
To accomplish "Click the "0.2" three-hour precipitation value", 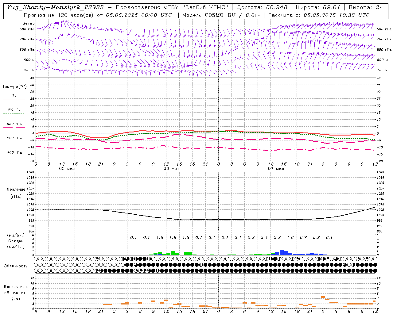I will pyautogui.click(x=251, y=238).
